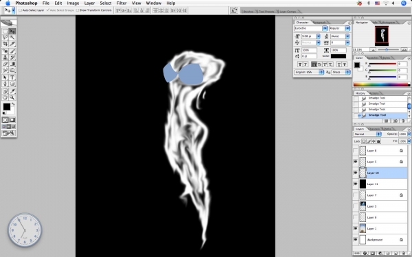Screen dimensions: 412x257
Task: Open the Image menu
Action: pos(73,3)
